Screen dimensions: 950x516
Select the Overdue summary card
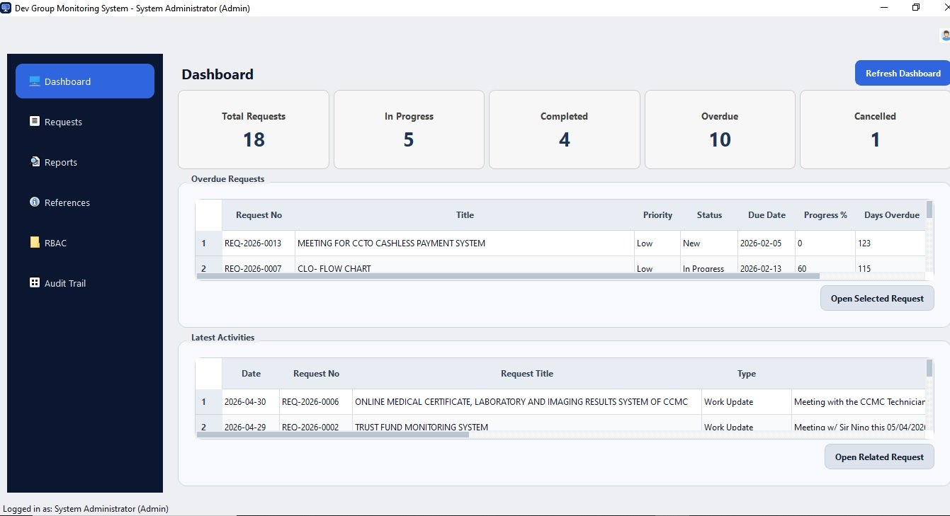pyautogui.click(x=720, y=130)
